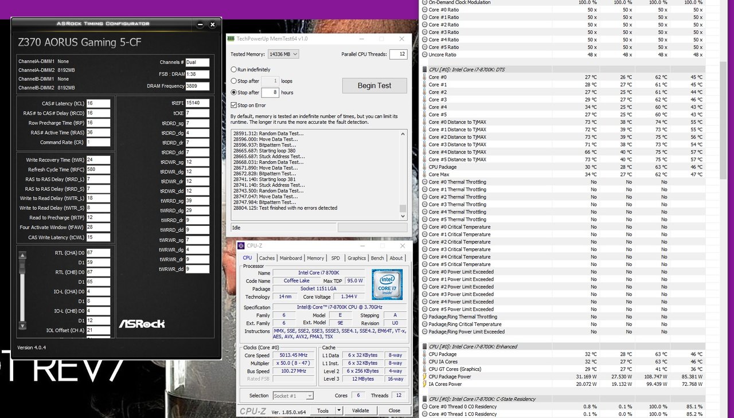Click the CPU-Z title bar app icon
This screenshot has width=734, height=418.
click(x=241, y=245)
